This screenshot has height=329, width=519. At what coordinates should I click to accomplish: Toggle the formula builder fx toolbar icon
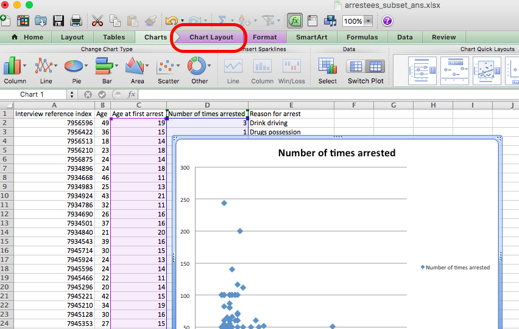295,21
